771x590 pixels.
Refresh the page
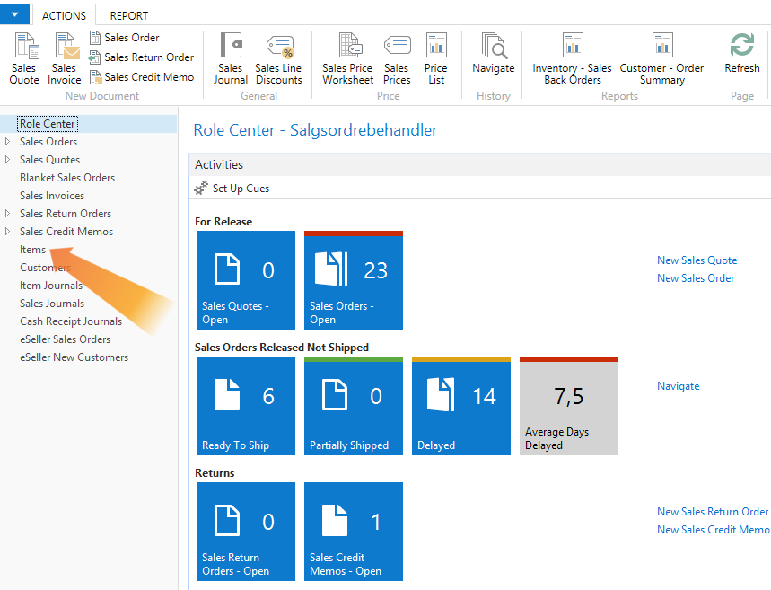pos(742,53)
